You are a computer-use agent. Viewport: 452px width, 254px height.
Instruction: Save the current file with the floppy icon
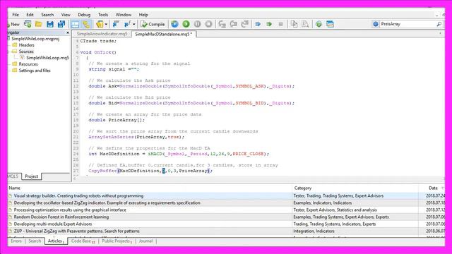pos(50,24)
